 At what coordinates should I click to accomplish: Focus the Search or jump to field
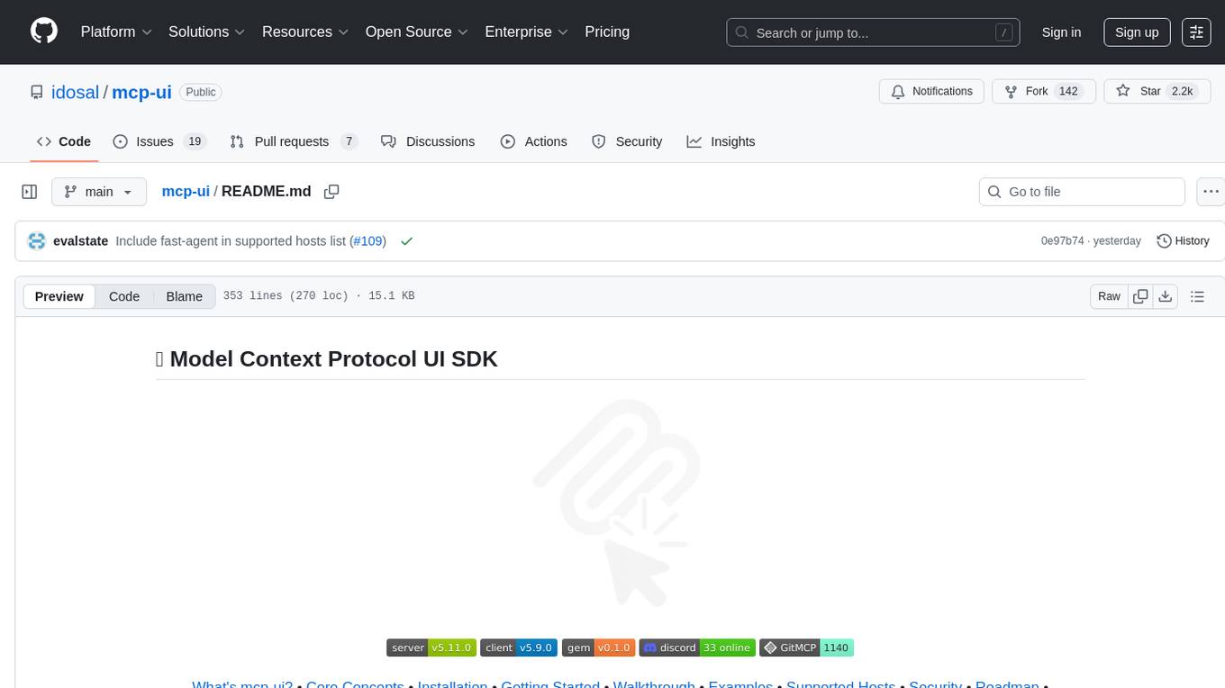point(873,32)
